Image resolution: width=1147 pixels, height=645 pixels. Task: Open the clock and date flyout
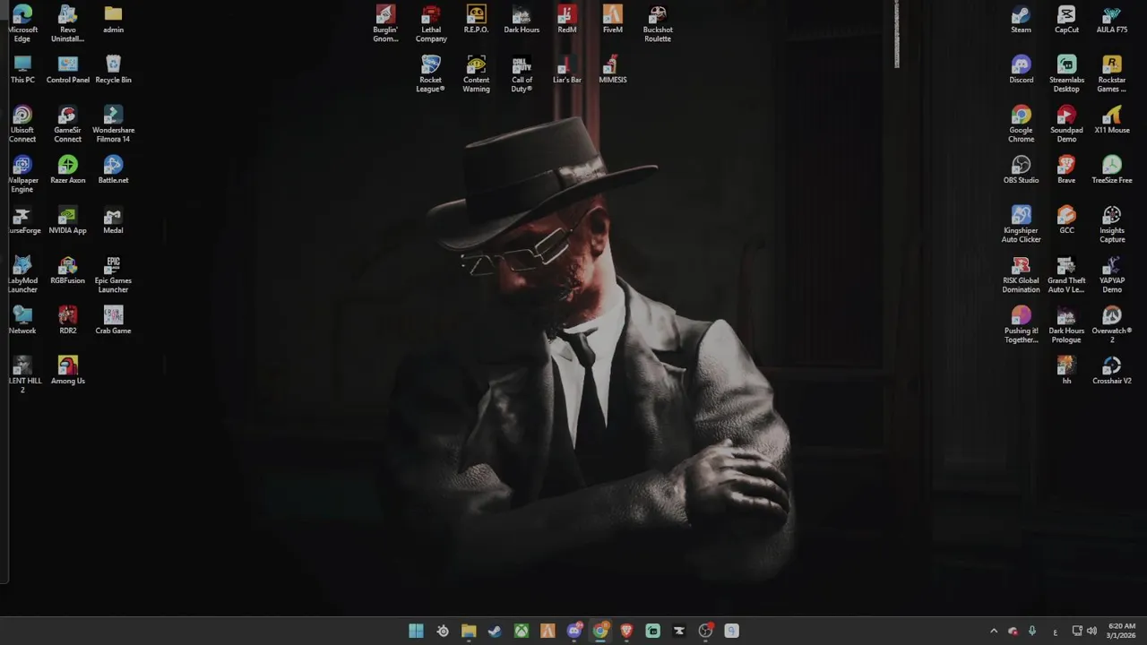point(1121,631)
